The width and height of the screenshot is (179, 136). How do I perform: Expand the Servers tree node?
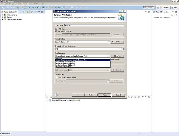coord(2,17)
